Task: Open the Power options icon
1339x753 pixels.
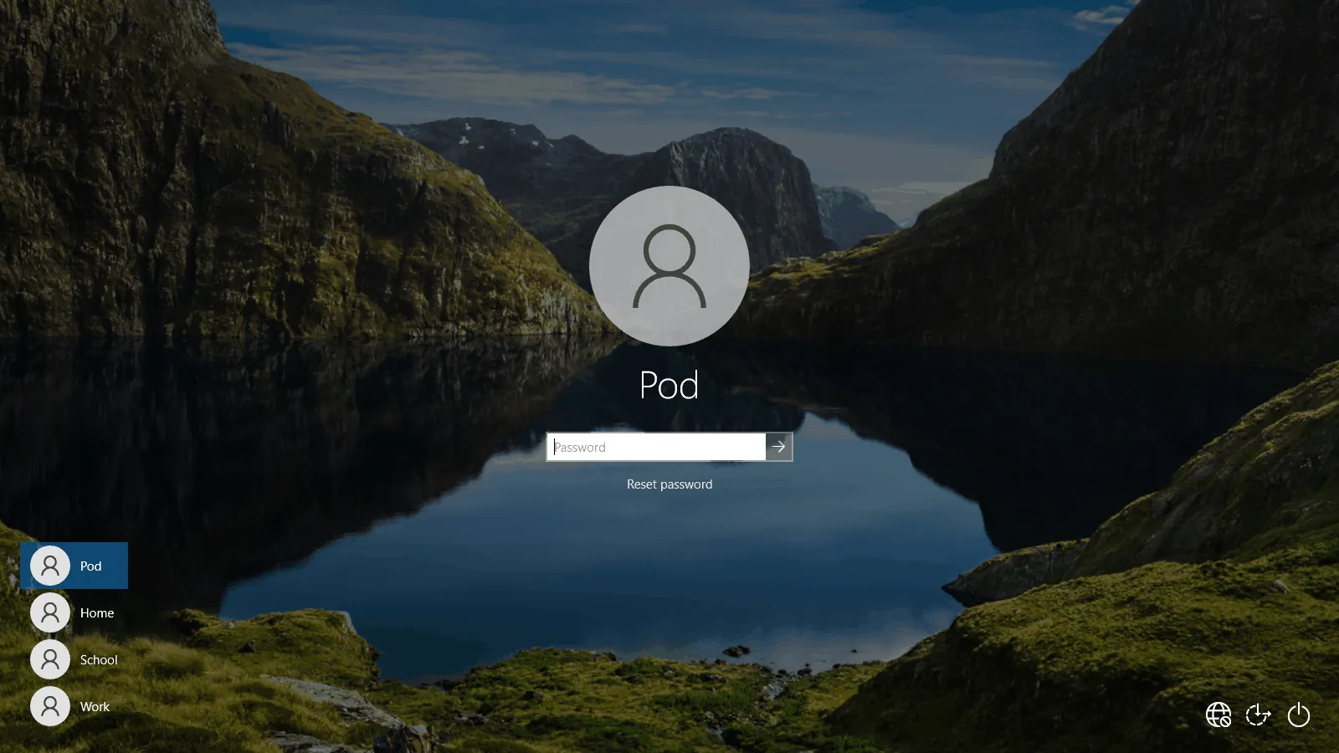Action: tap(1298, 715)
